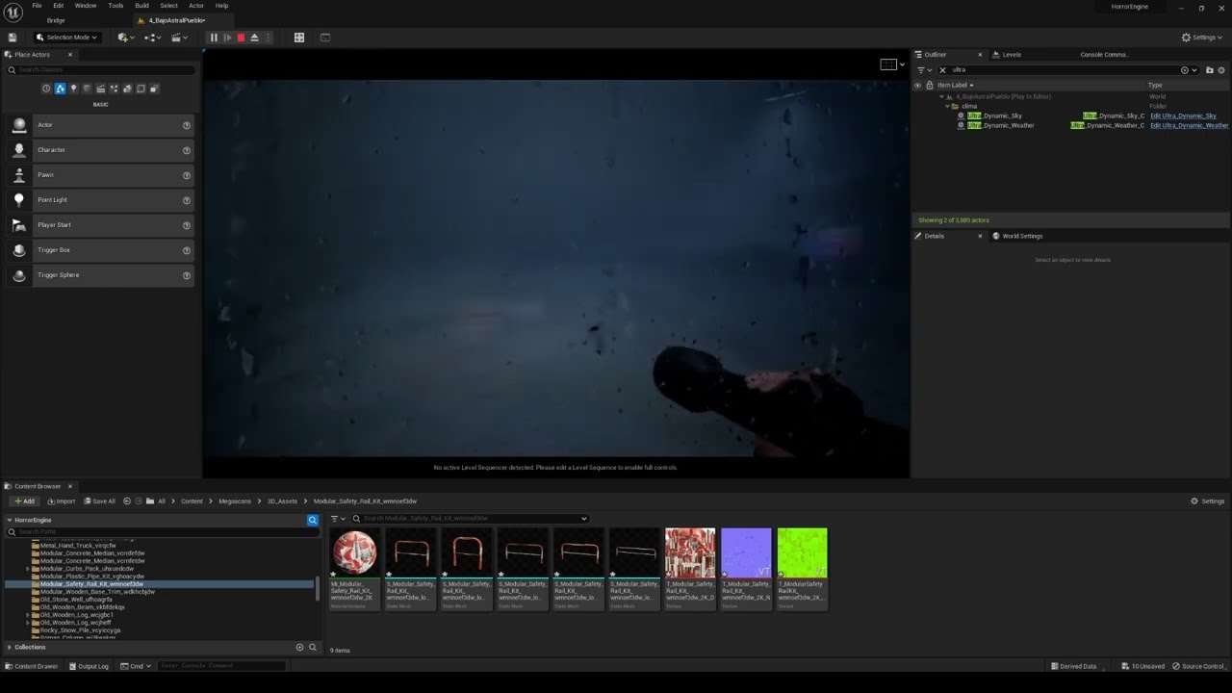Open Outliner settings gear
The width and height of the screenshot is (1232, 693).
1222,70
